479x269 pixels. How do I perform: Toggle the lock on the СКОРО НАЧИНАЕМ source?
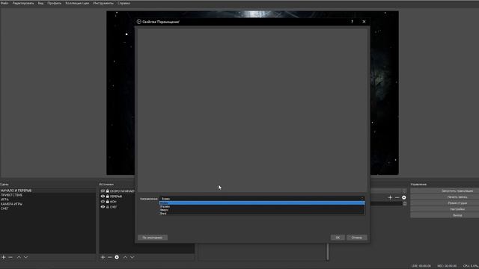pyautogui.click(x=108, y=191)
